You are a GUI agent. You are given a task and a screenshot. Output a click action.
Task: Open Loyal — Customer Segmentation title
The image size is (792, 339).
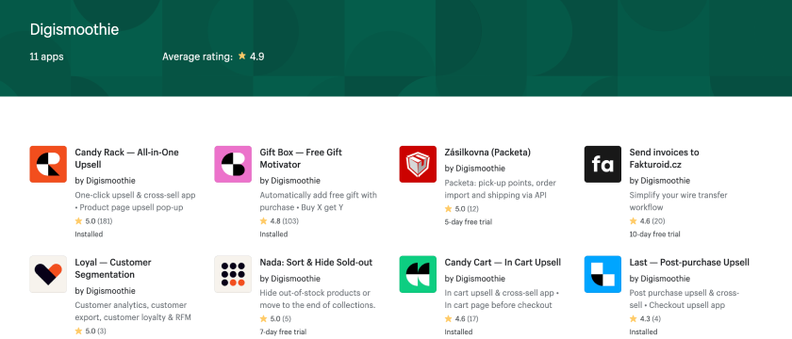(113, 268)
